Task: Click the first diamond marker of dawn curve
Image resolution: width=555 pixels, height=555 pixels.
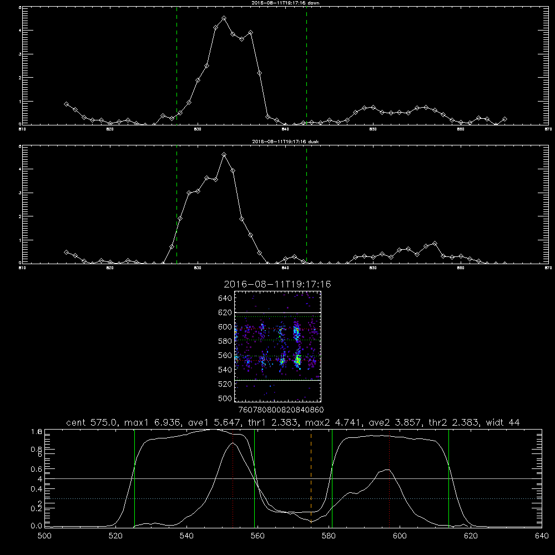Action: pos(66,104)
